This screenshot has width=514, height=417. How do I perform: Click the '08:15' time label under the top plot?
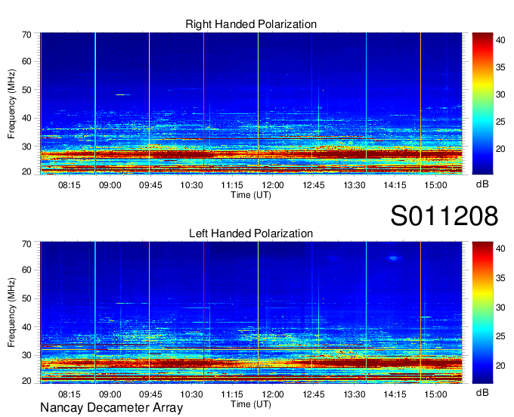tap(70, 185)
